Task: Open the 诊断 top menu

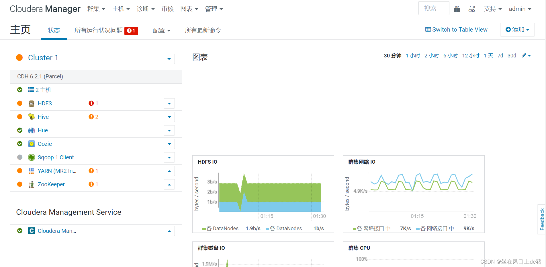Action: pos(146,9)
